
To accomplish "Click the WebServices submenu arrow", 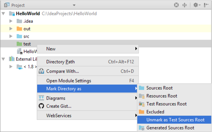I will click(136, 115).
